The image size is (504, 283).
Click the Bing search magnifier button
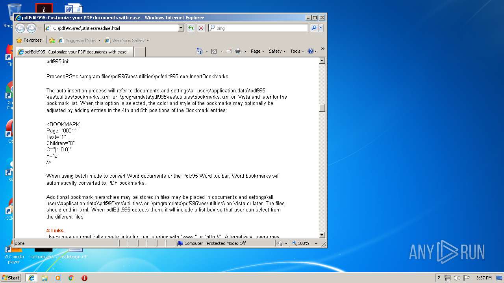coord(314,28)
